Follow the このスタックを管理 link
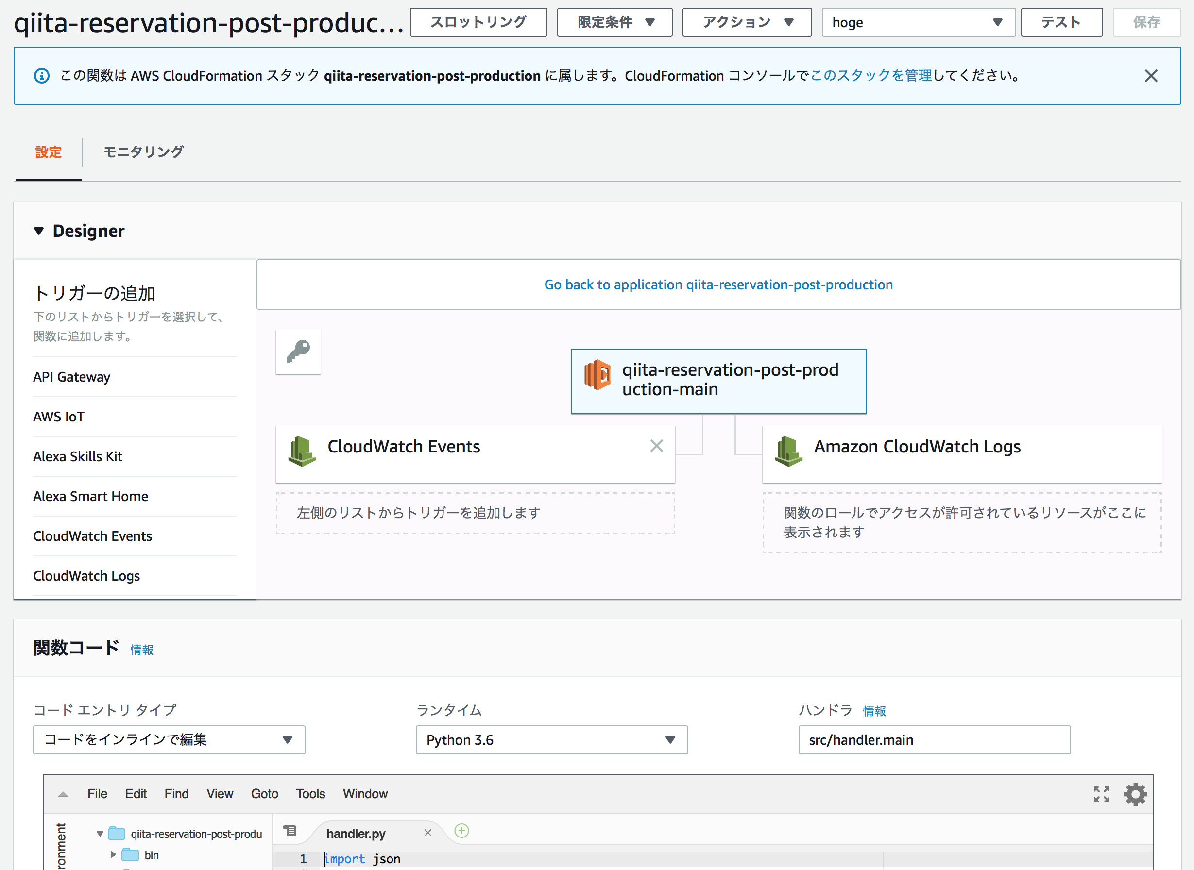 tap(871, 76)
